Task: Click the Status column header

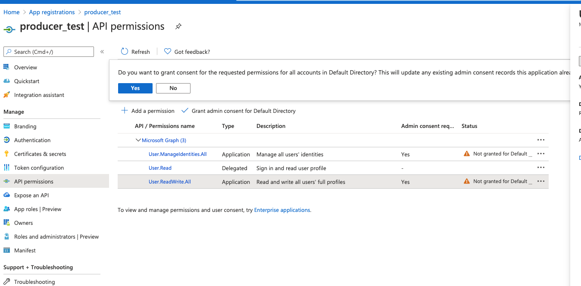Action: (469, 126)
